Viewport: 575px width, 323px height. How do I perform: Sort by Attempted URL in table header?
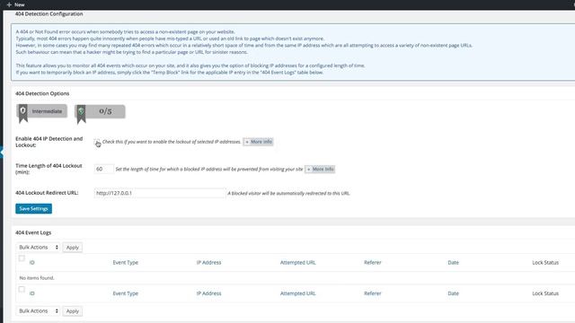(x=297, y=263)
